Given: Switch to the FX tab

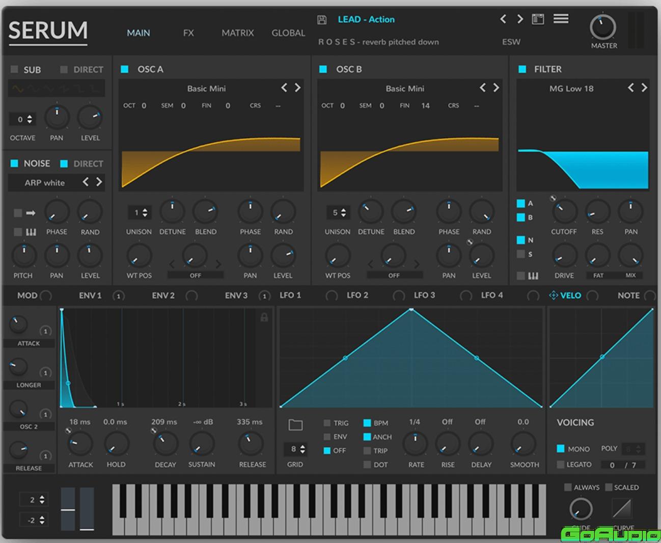Looking at the screenshot, I should [x=188, y=33].
